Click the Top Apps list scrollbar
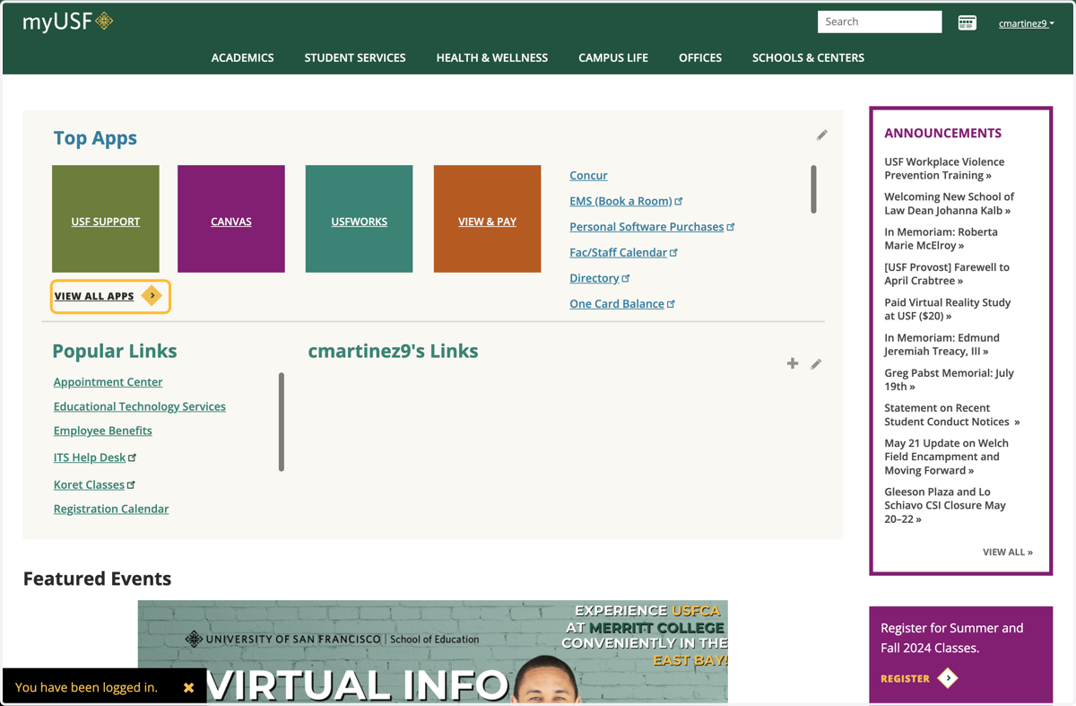 pos(813,189)
